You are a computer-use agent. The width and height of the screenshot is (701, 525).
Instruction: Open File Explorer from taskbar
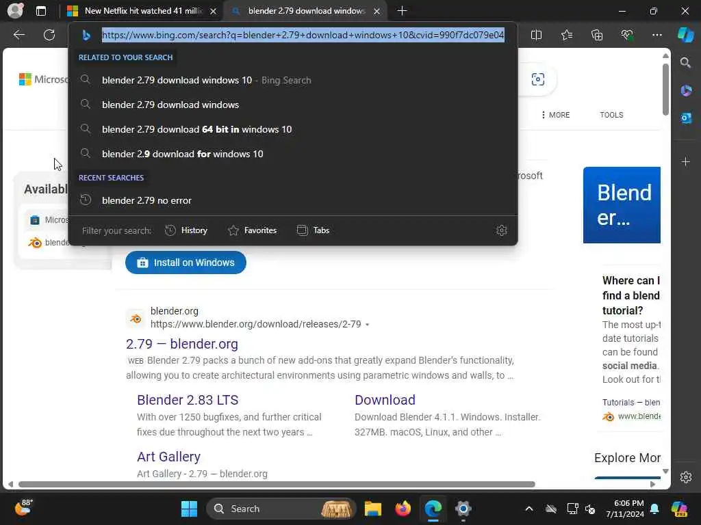click(373, 509)
